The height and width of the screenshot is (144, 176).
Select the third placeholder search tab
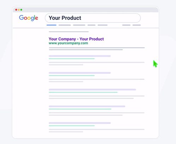point(79,25)
